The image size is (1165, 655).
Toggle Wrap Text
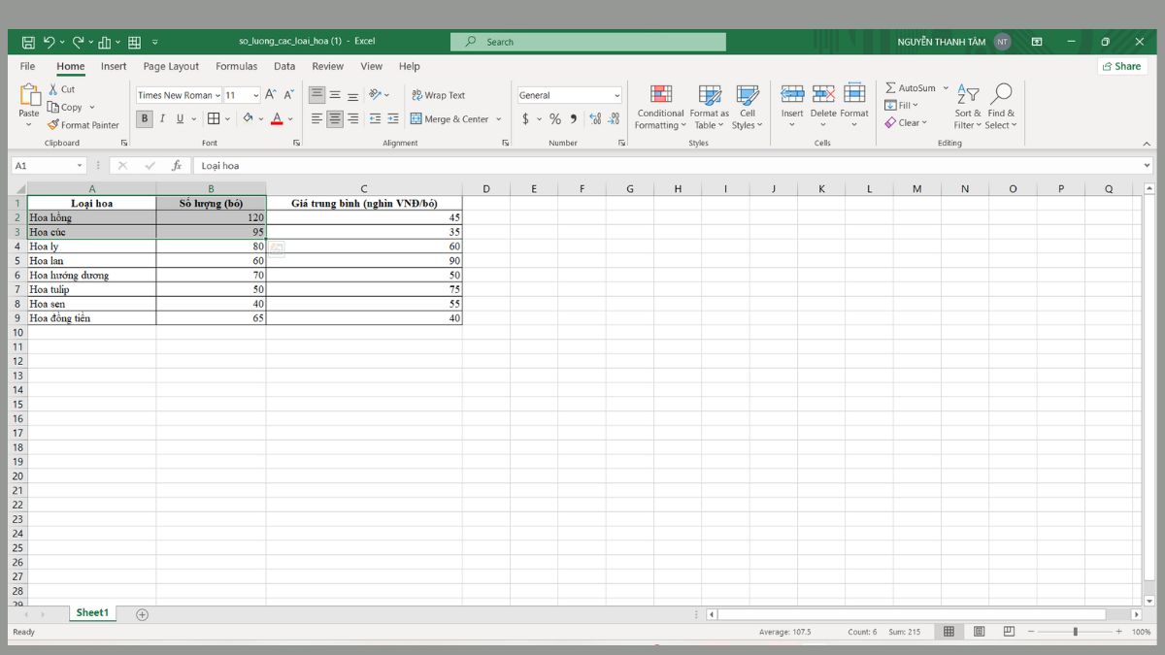click(438, 95)
